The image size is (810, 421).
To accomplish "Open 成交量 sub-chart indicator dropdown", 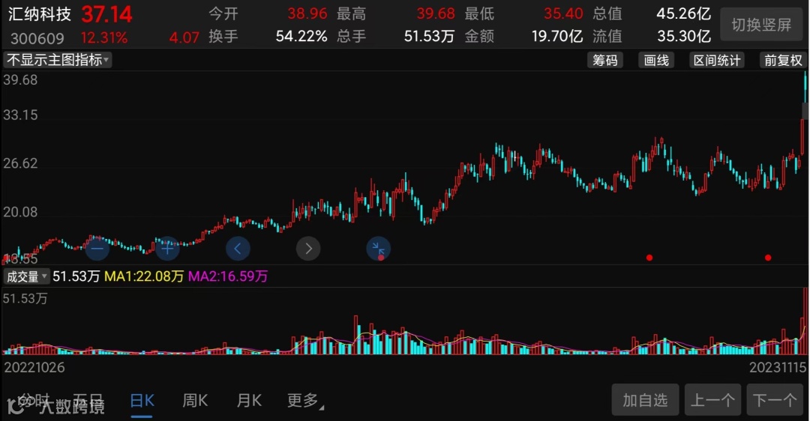I will 26,276.
